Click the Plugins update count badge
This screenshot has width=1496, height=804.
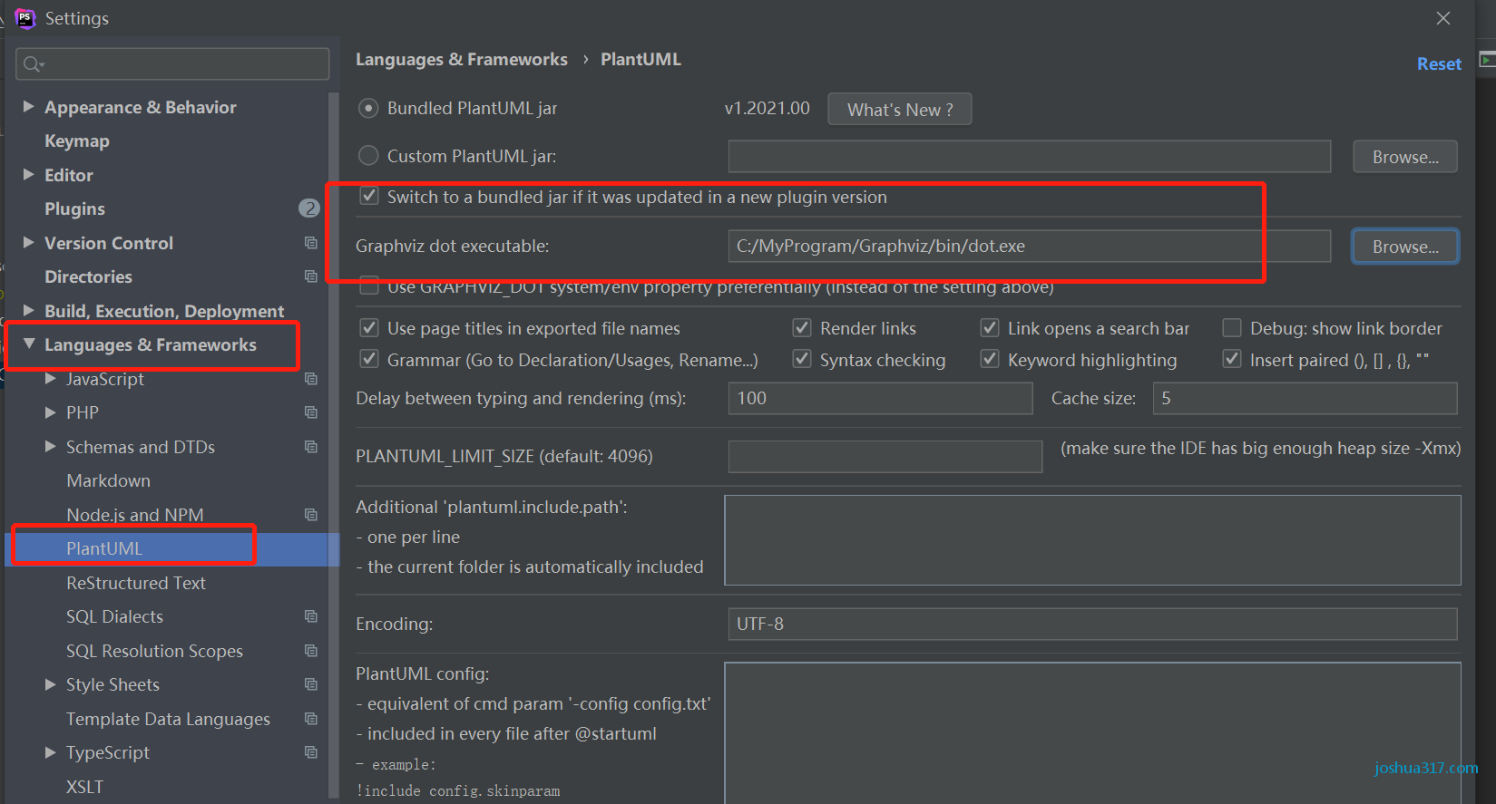(x=309, y=208)
